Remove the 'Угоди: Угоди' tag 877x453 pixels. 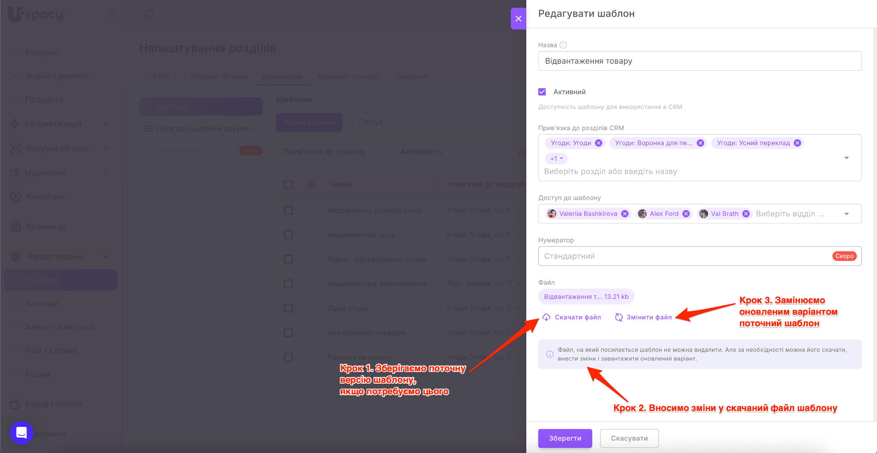point(599,143)
